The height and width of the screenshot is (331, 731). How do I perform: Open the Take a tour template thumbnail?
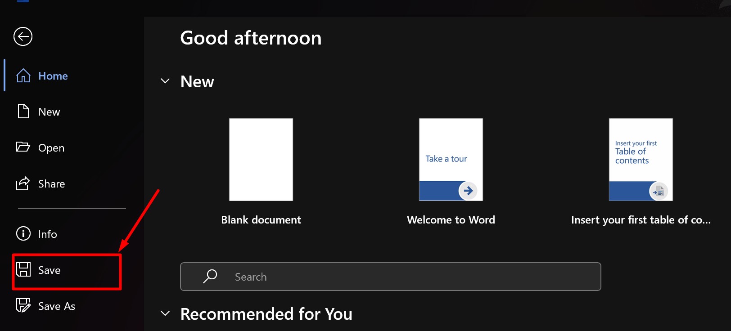point(451,160)
